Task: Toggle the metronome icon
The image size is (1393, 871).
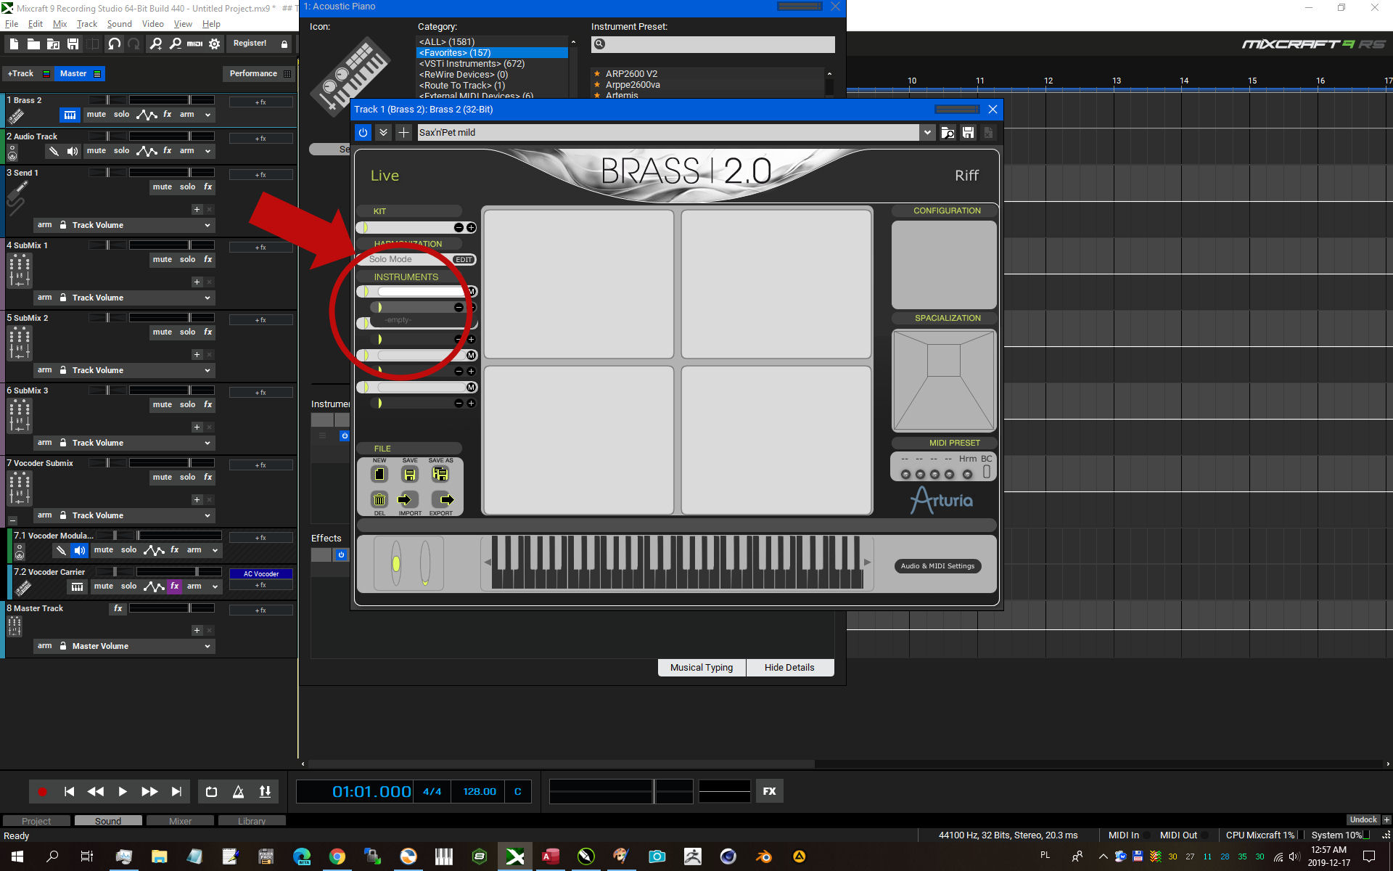Action: pos(238,792)
